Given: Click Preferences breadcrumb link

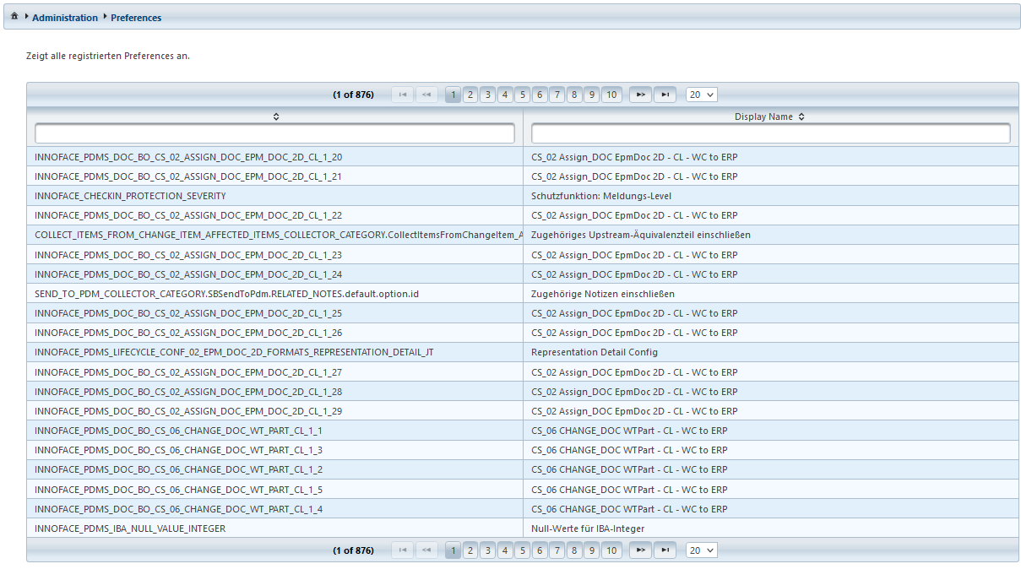Looking at the screenshot, I should pyautogui.click(x=136, y=18).
